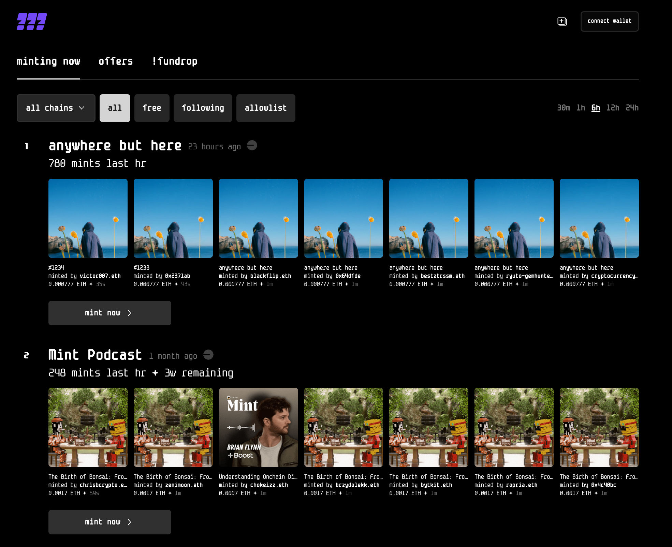This screenshot has width=672, height=547.
Task: Open the offers tab
Action: (x=116, y=61)
